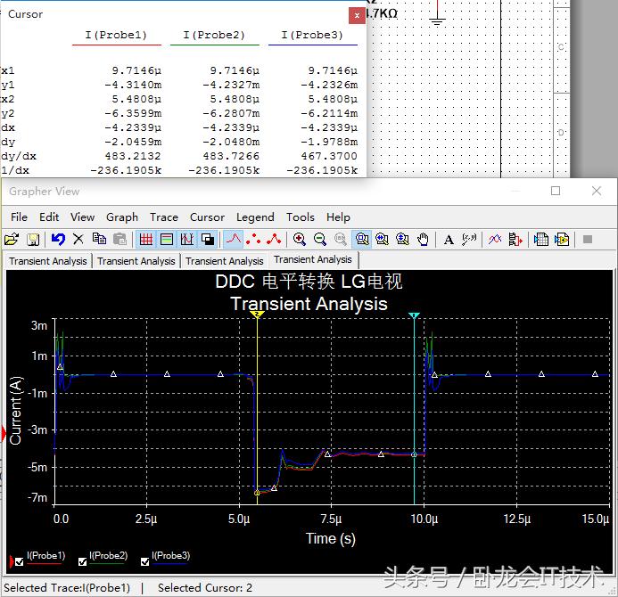Click the graph title 'DDC 电平转换 LG电视'

(309, 282)
